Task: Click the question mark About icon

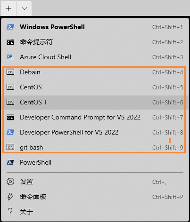Action: [10, 212]
